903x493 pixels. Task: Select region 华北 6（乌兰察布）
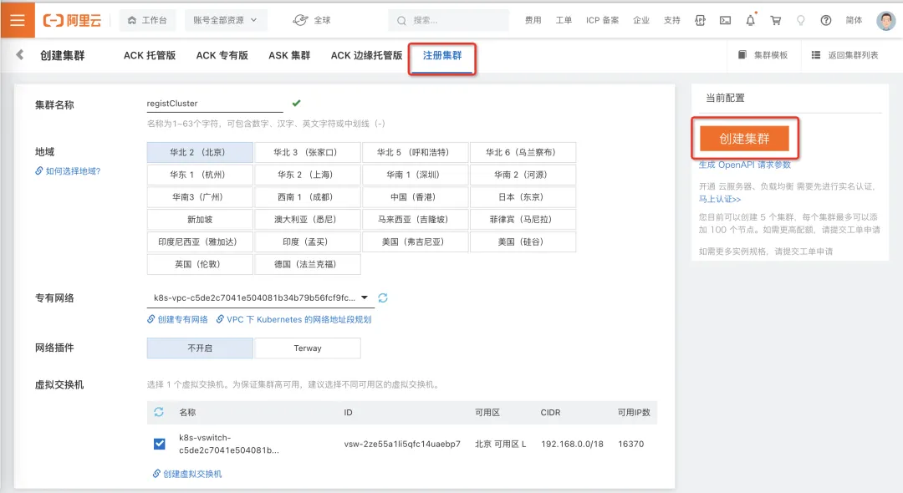523,152
